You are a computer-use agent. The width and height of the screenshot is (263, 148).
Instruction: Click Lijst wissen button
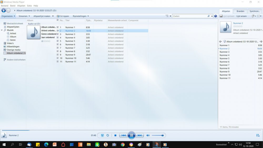pos(241,16)
